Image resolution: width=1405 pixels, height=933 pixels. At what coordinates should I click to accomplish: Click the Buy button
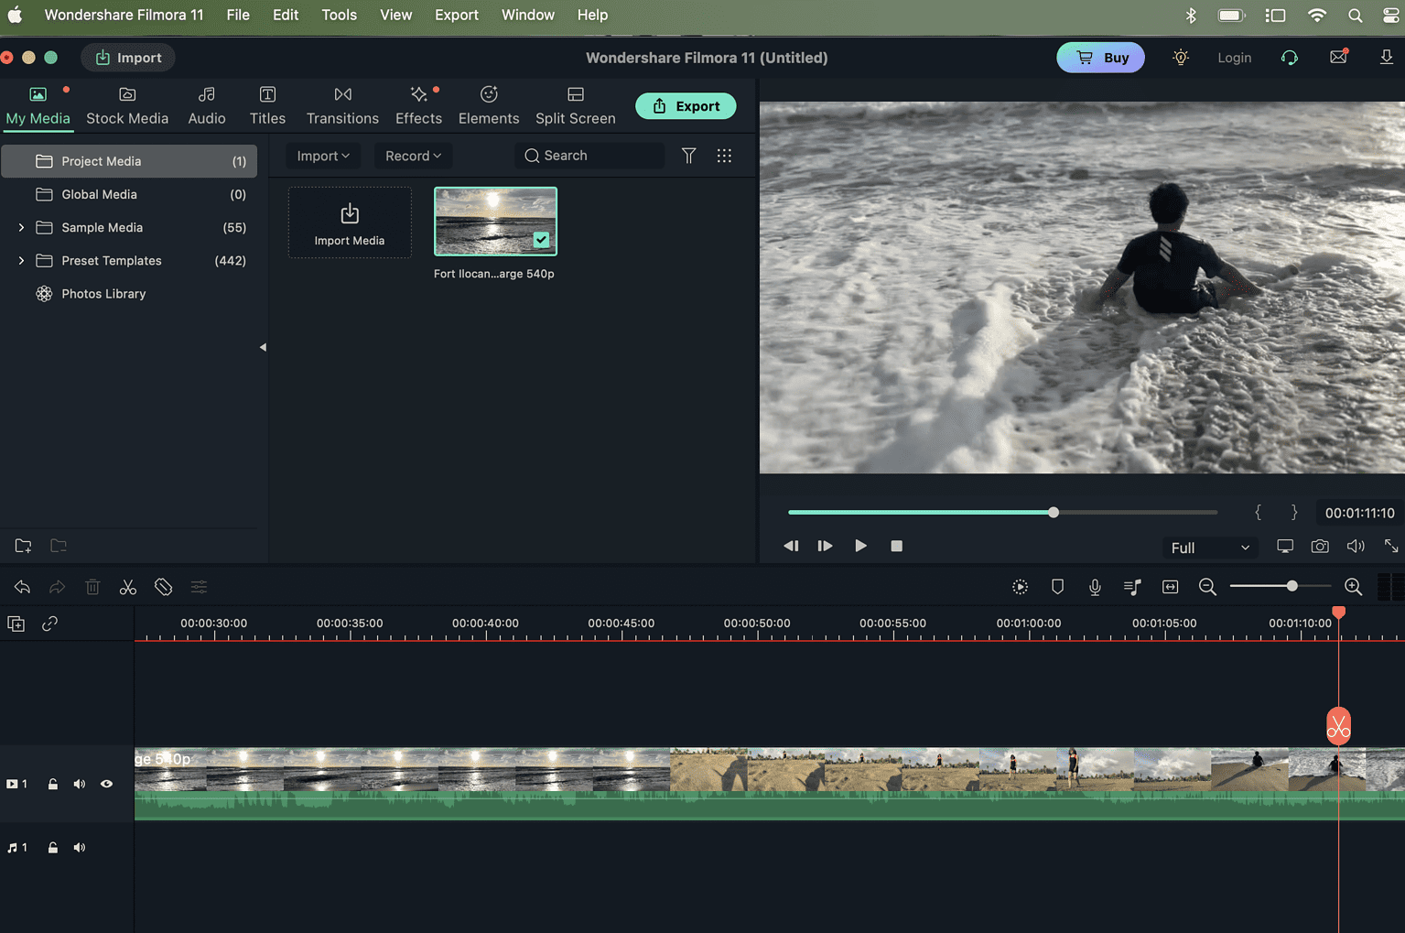1100,57
